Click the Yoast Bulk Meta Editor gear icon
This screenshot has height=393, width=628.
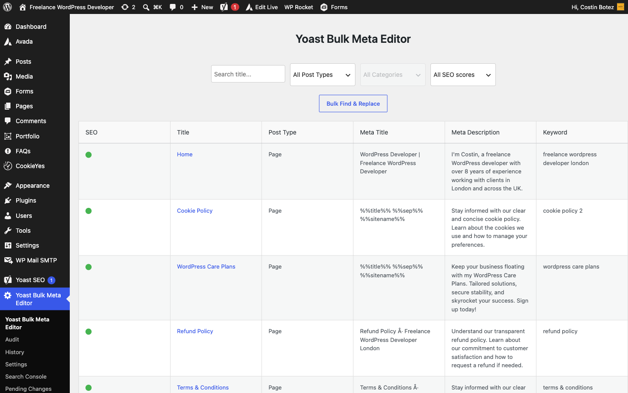[8, 295]
